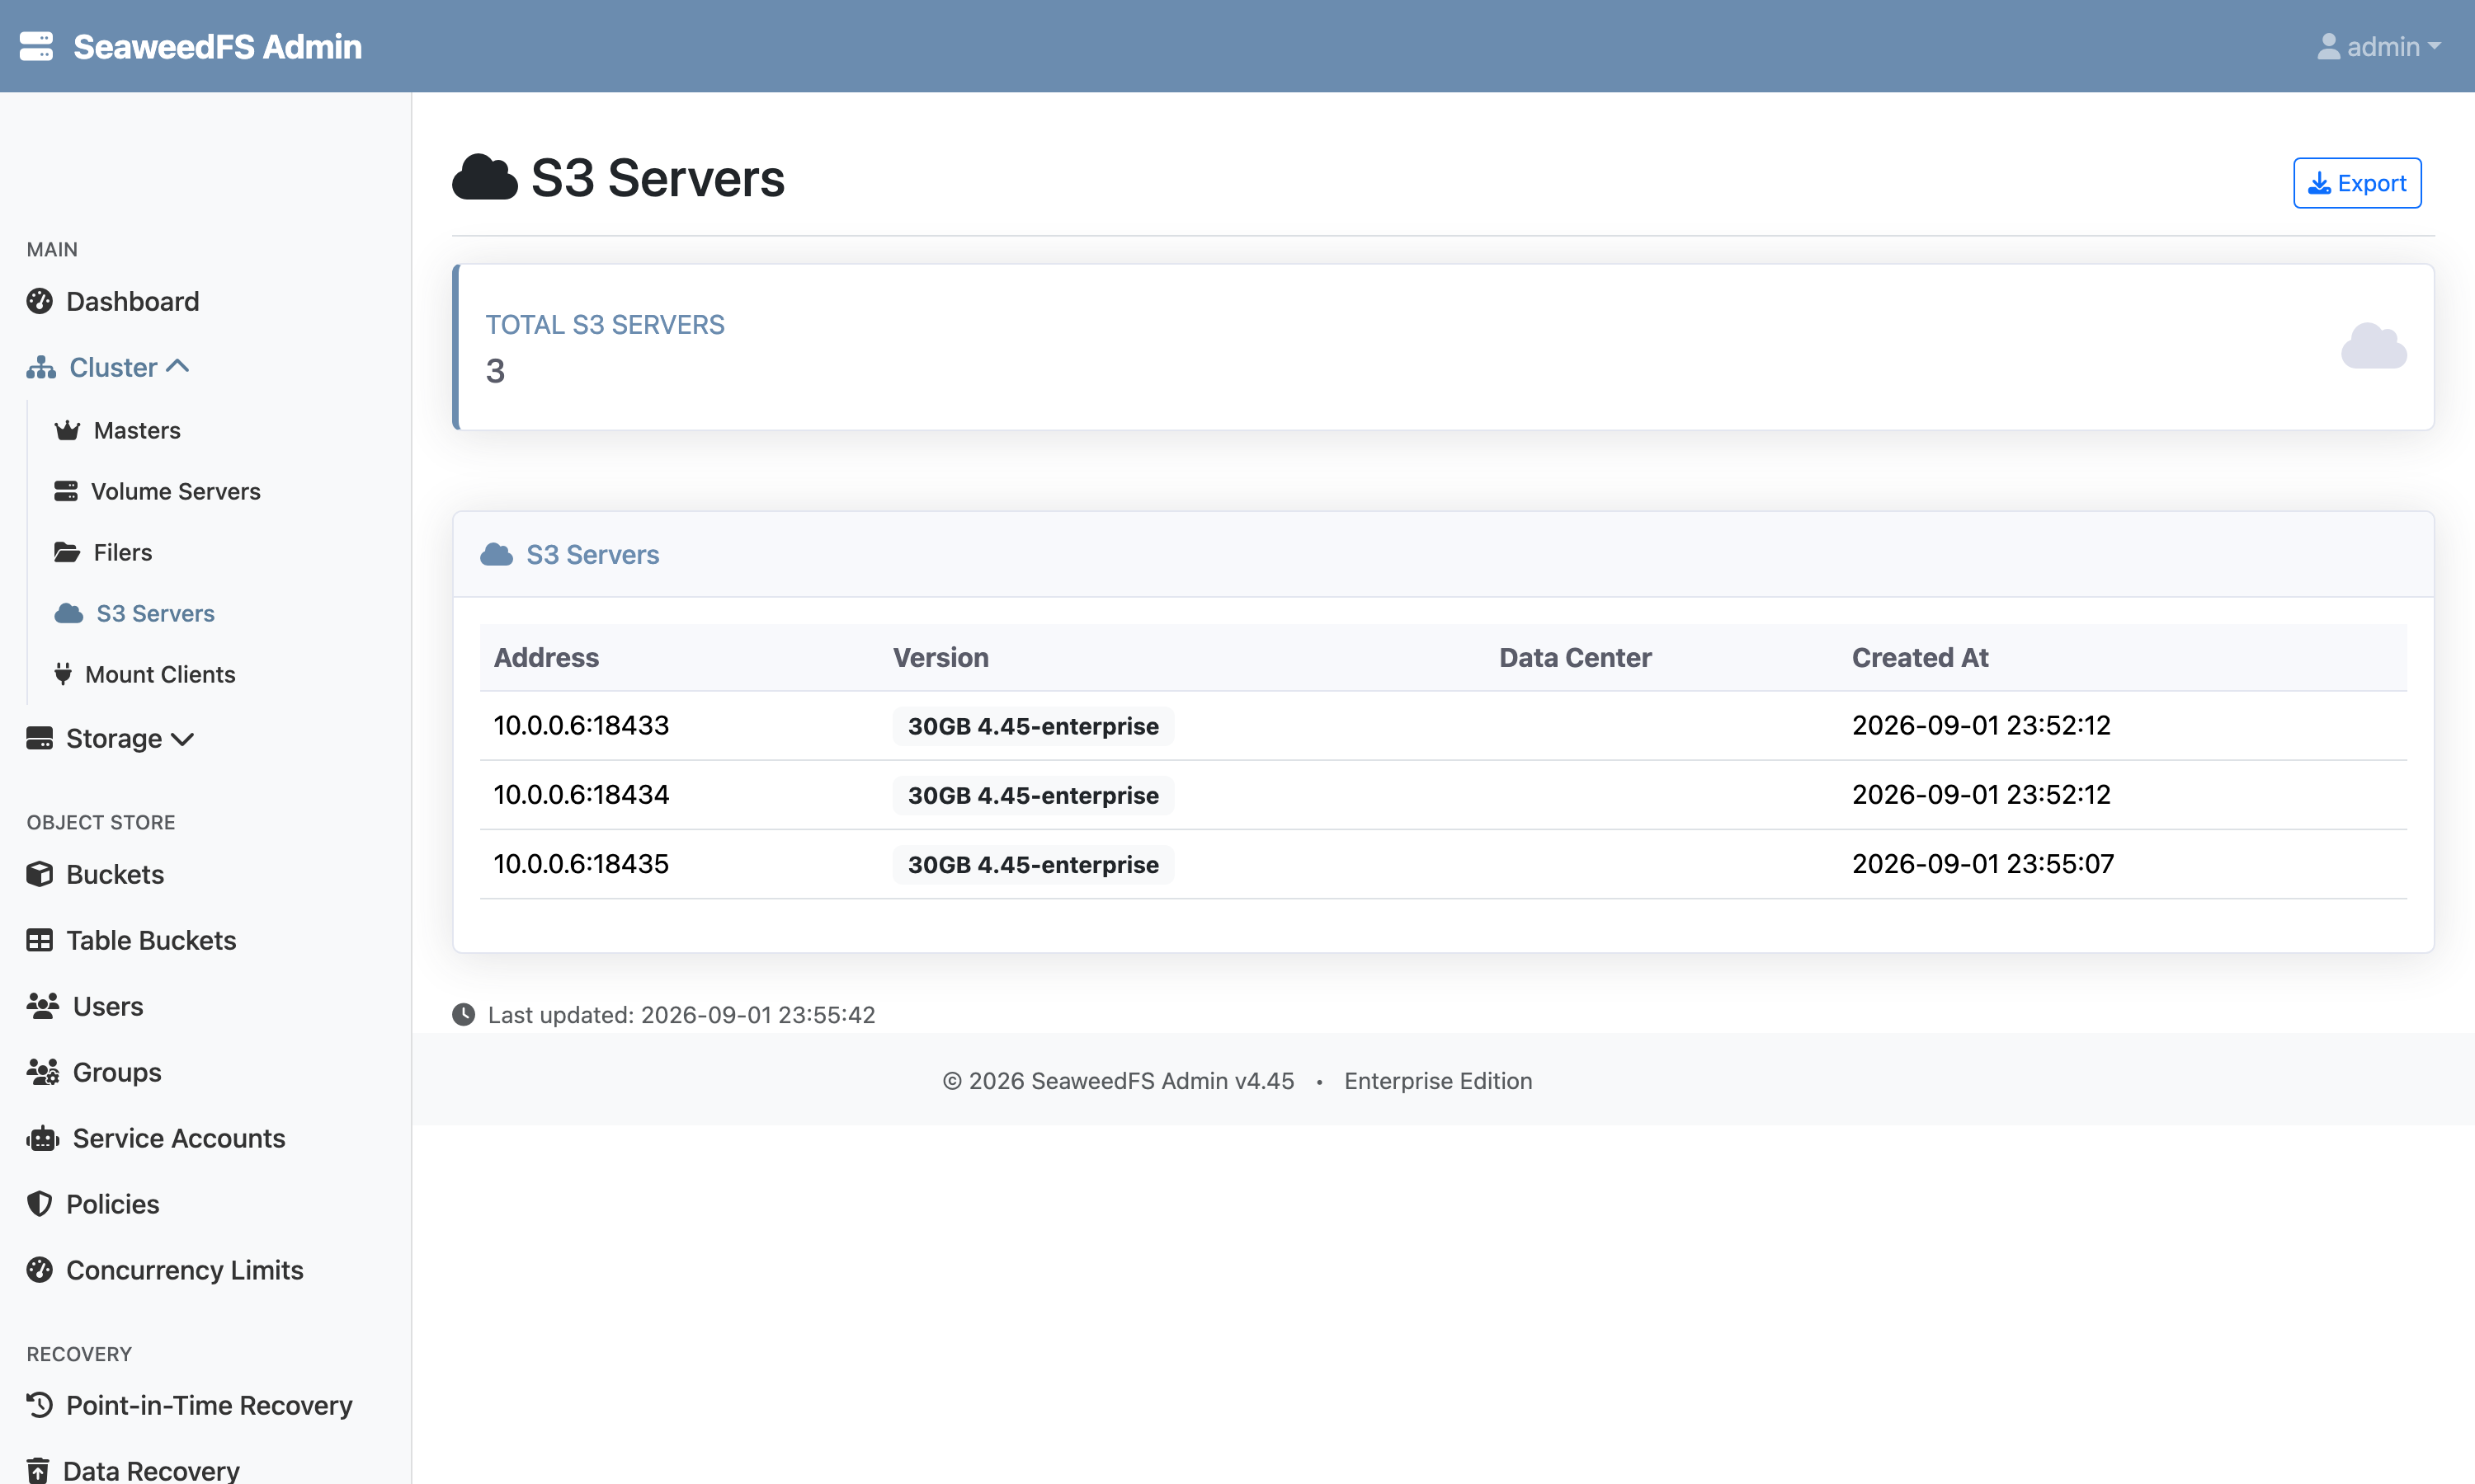This screenshot has height=1484, width=2475.
Task: Click the Cluster network icon
Action: point(41,367)
